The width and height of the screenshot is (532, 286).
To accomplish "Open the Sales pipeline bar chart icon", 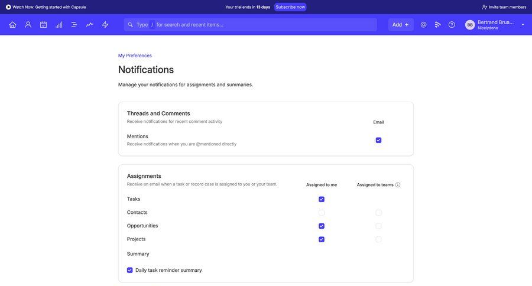I will click(x=59, y=25).
